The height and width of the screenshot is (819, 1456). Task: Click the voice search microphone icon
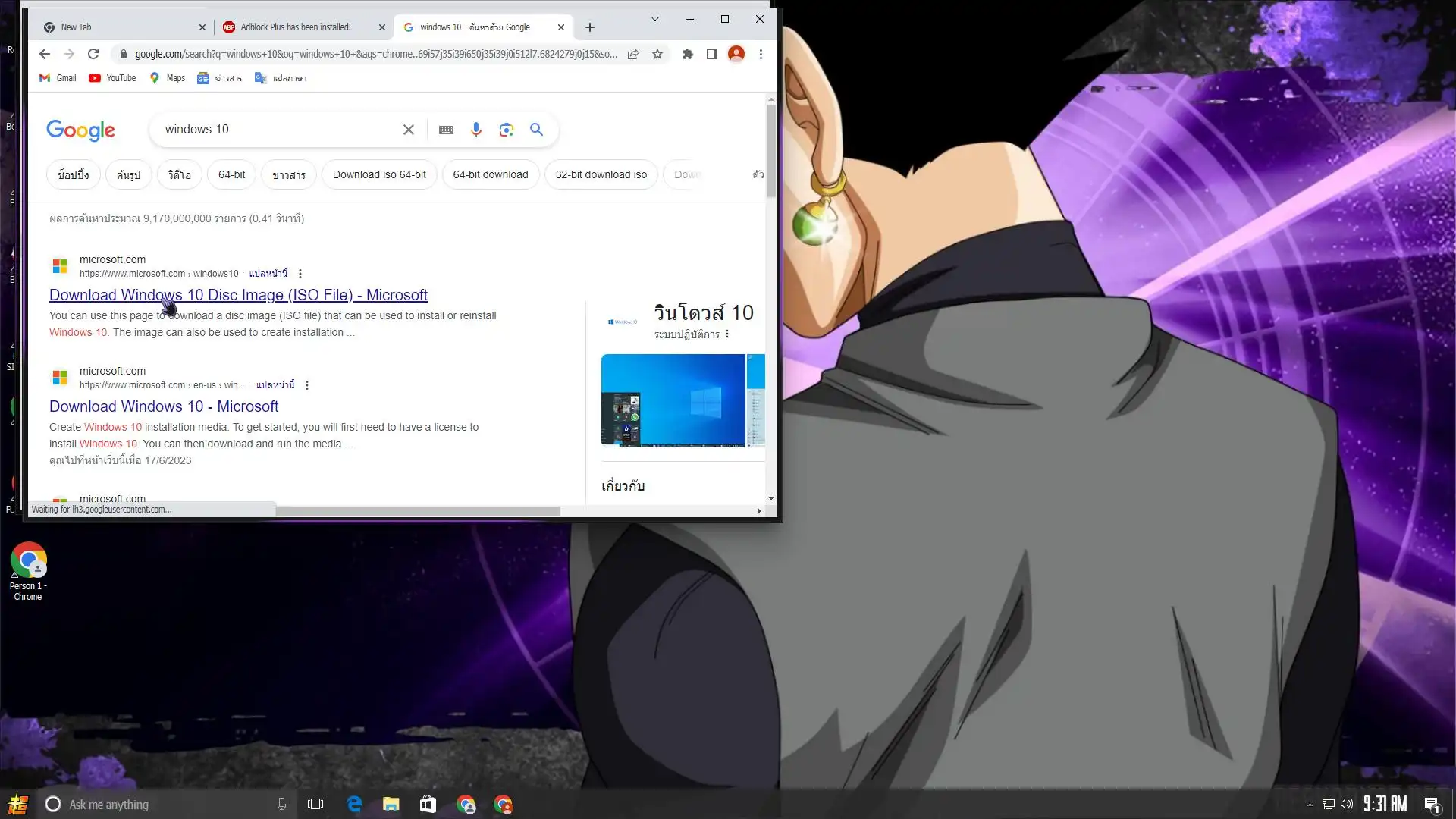click(x=476, y=130)
